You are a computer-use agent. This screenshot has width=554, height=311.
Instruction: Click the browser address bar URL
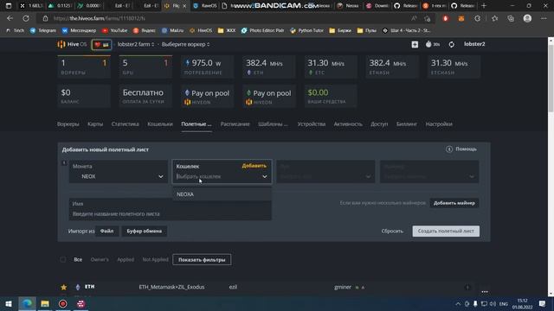[100, 18]
